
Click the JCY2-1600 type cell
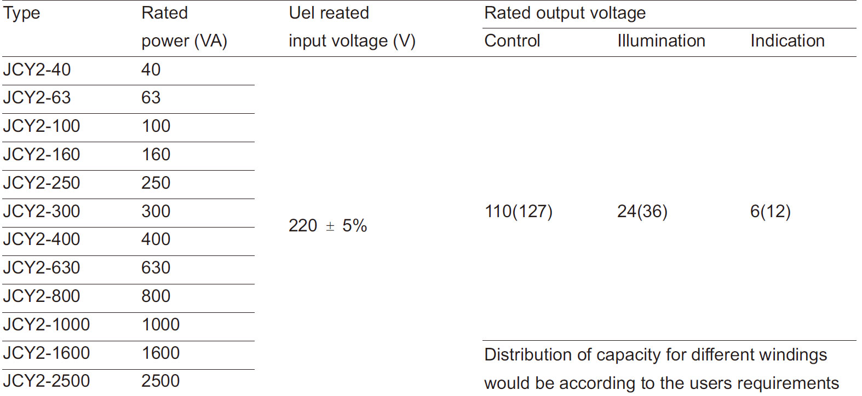point(47,353)
